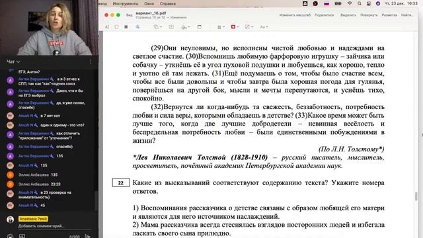Activate the sketch drawing tool
423x238 pixels.
(x=137, y=26)
